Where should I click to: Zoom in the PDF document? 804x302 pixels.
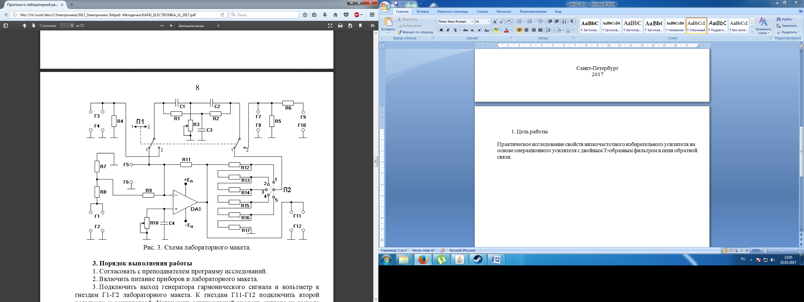[x=171, y=26]
